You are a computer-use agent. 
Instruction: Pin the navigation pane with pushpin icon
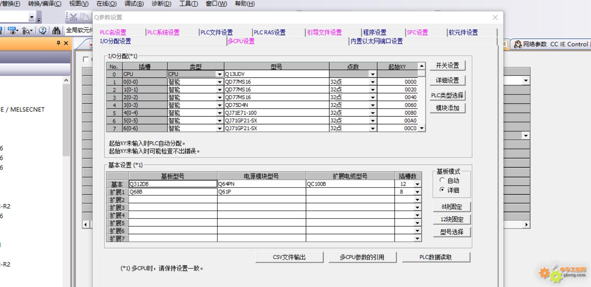tap(59, 43)
